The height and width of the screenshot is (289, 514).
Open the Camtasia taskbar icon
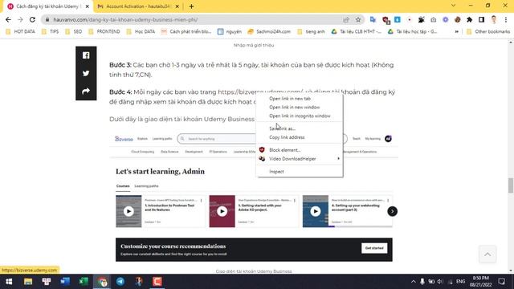click(x=157, y=282)
